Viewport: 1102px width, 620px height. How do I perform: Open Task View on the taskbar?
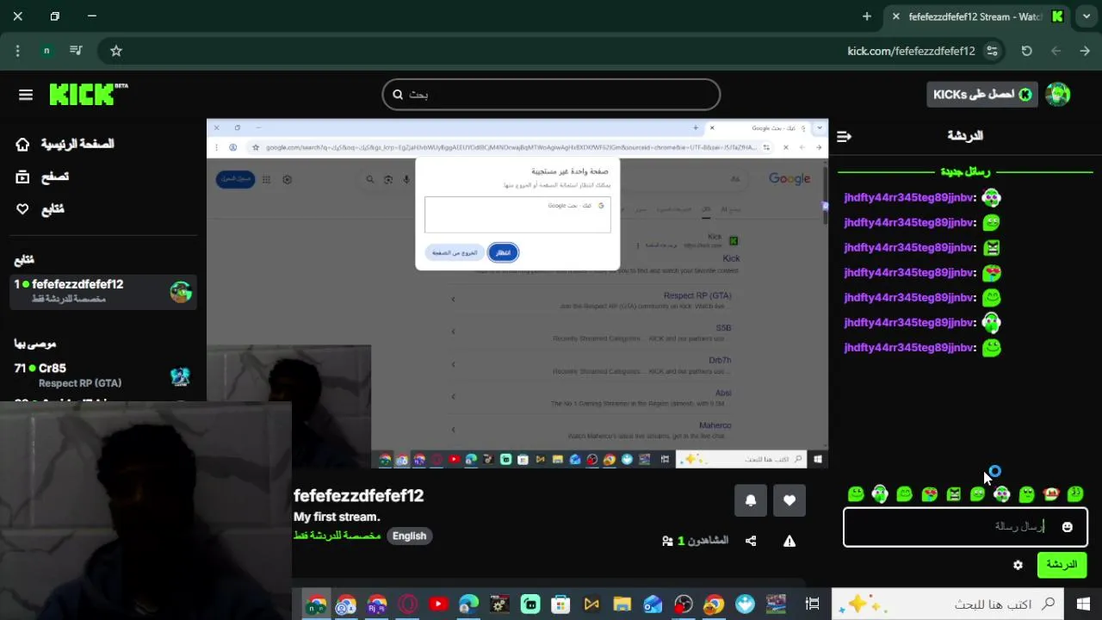812,604
